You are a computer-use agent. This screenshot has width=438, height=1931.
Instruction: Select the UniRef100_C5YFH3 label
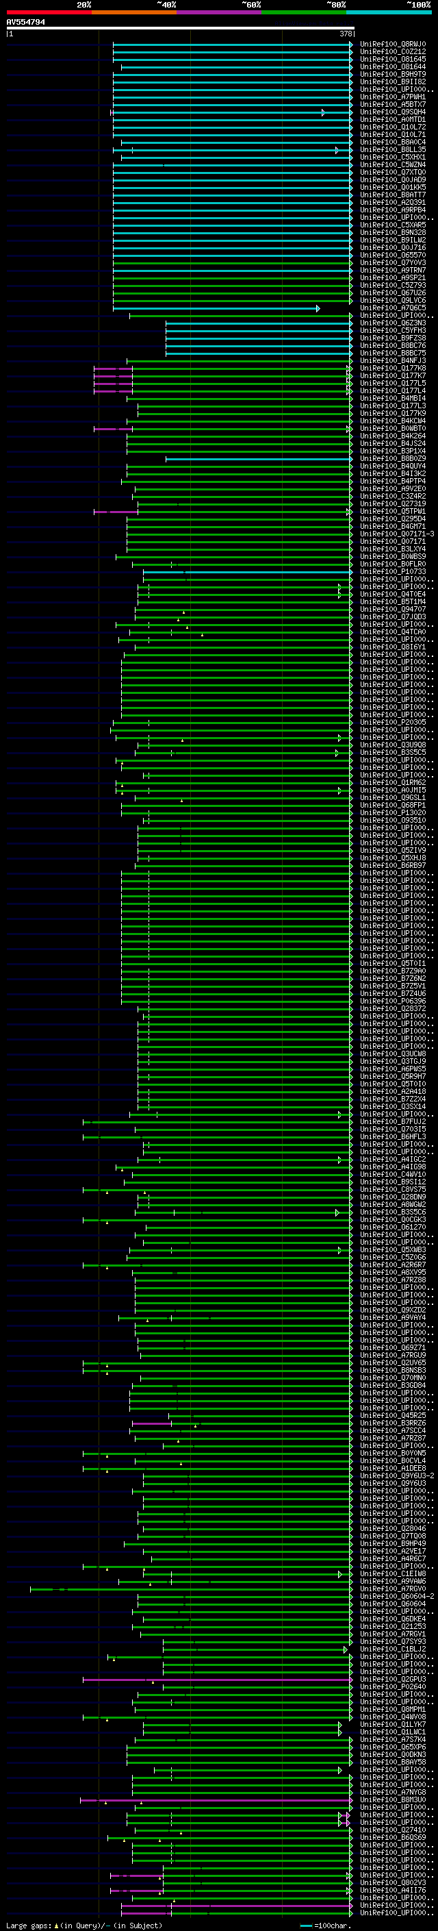click(x=392, y=331)
